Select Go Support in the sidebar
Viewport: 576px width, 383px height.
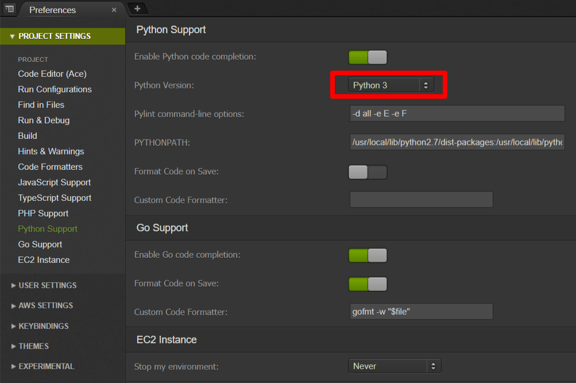pos(40,244)
